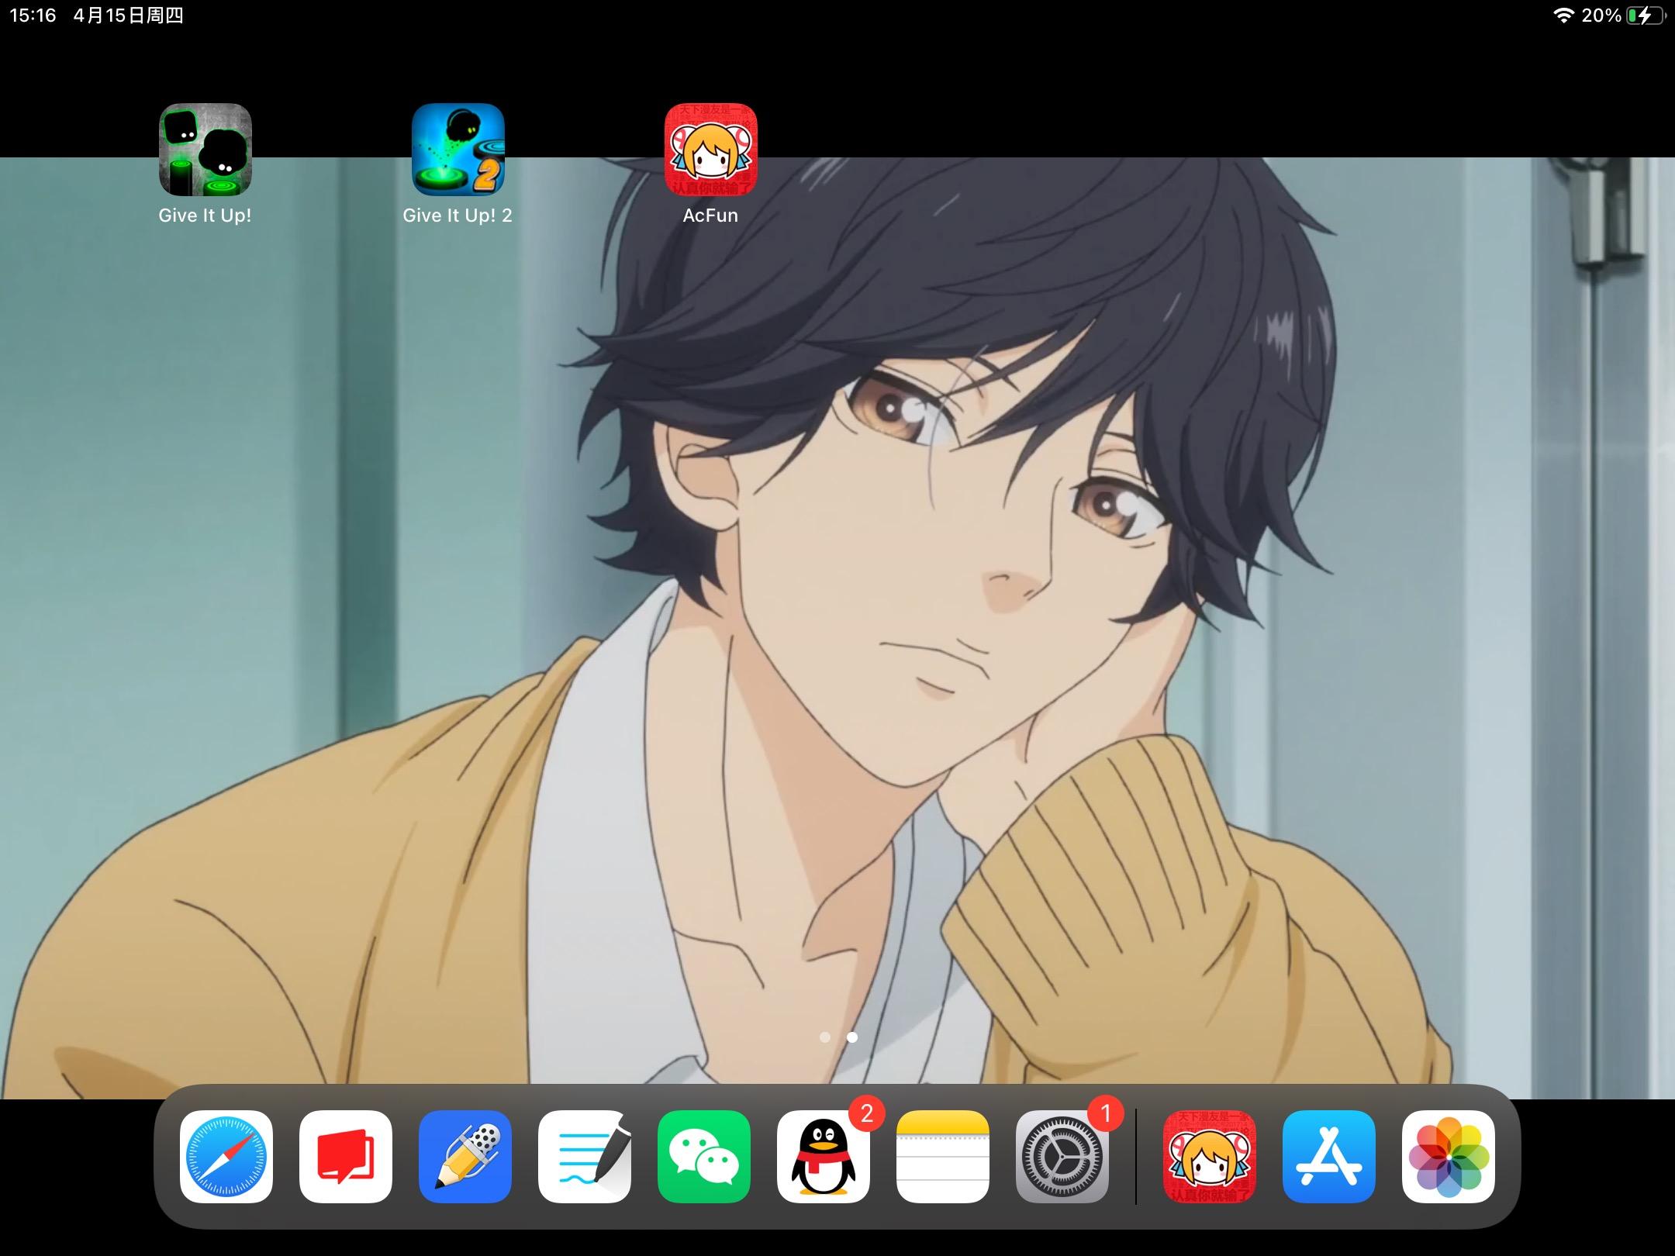Open the yellow Notes app
The image size is (1675, 1256).
pos(943,1157)
